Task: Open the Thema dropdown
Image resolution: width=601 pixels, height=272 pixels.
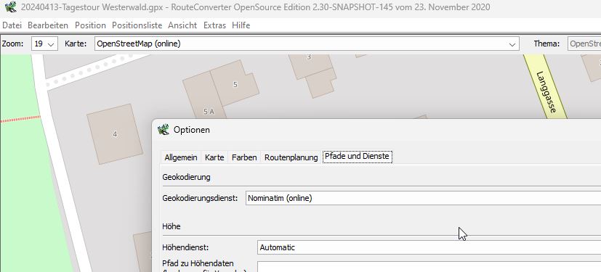Action: click(x=584, y=44)
